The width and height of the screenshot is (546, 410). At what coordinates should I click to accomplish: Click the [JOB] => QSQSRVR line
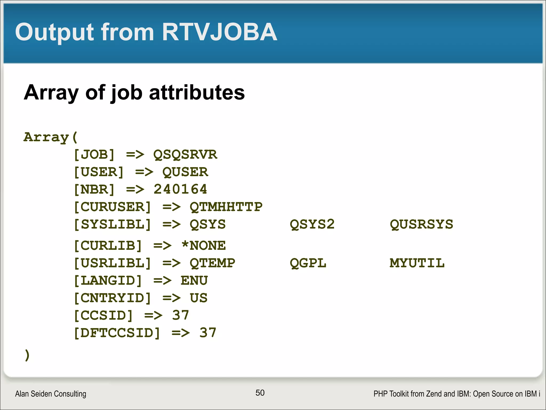coord(145,155)
